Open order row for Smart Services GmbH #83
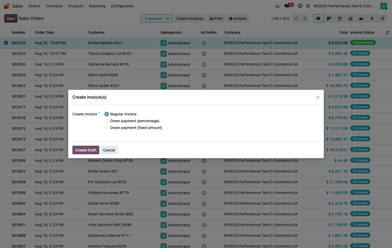 pos(196,214)
